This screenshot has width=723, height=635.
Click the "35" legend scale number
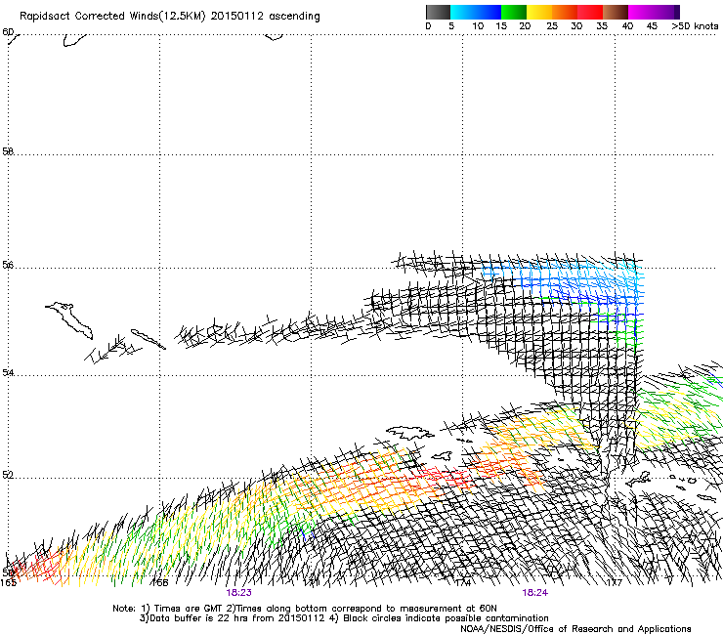pos(602,25)
